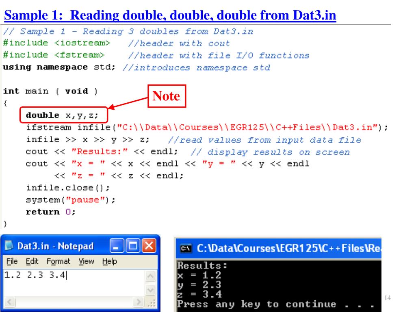
Task: Follow the Sample 1 heading link
Action: click(x=170, y=15)
